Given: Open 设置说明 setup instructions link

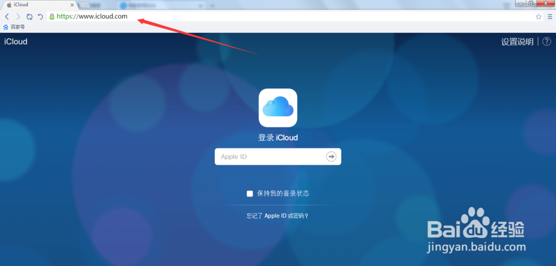Looking at the screenshot, I should coord(517,42).
